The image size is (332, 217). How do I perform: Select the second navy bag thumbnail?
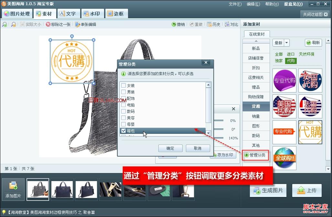click(86, 190)
